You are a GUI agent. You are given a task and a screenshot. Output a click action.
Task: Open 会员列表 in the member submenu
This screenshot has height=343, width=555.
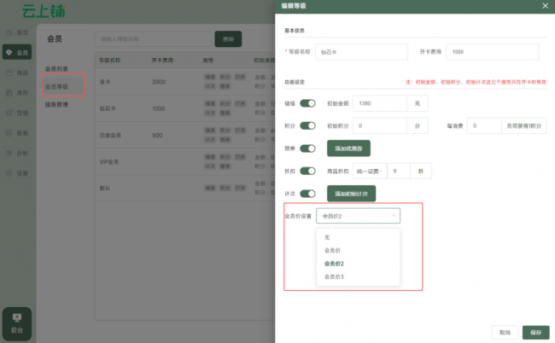(x=56, y=68)
